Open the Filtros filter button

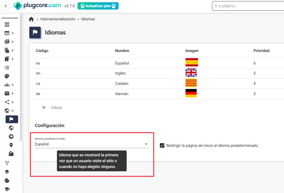[x=52, y=108]
